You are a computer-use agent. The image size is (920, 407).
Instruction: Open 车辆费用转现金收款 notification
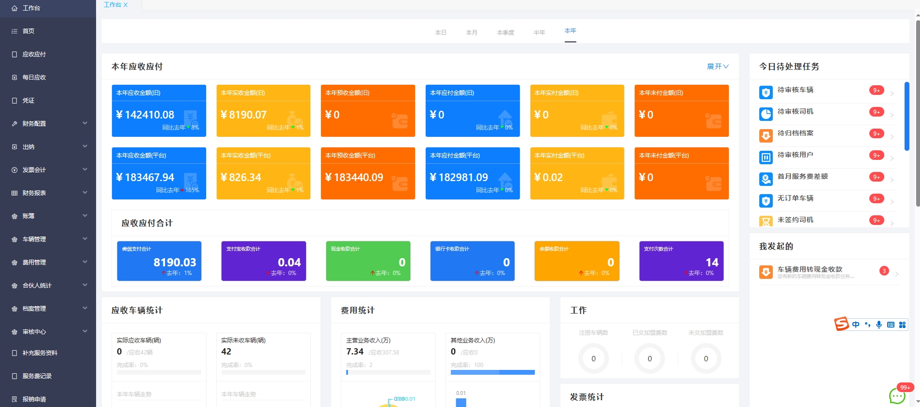coord(829,273)
